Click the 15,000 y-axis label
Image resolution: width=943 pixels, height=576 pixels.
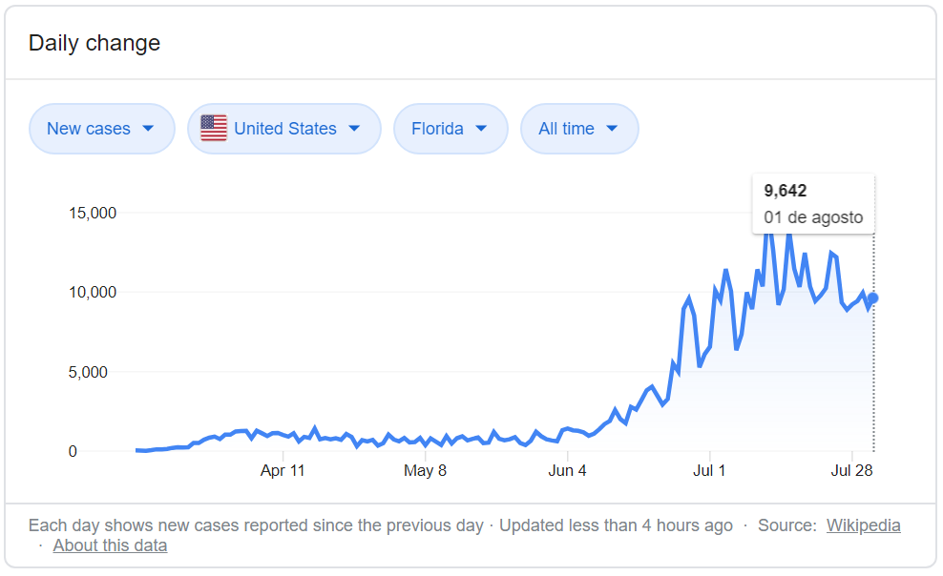93,213
